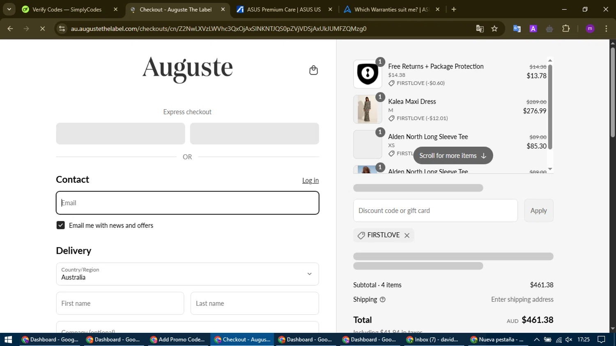
Task: Close the Checkout - Auguste The Label tab
Action: coord(223,9)
